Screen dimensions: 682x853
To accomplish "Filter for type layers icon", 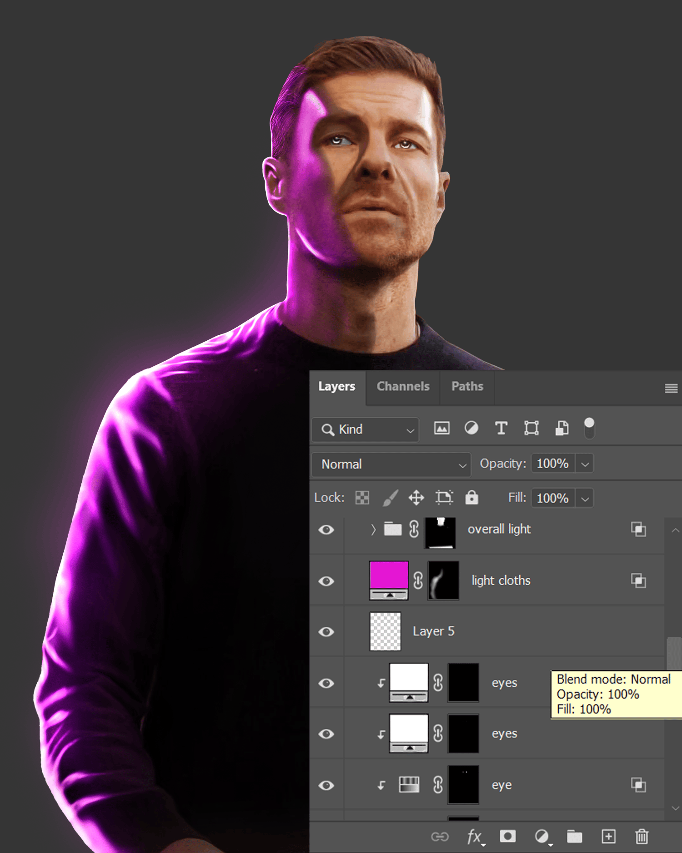I will 501,428.
